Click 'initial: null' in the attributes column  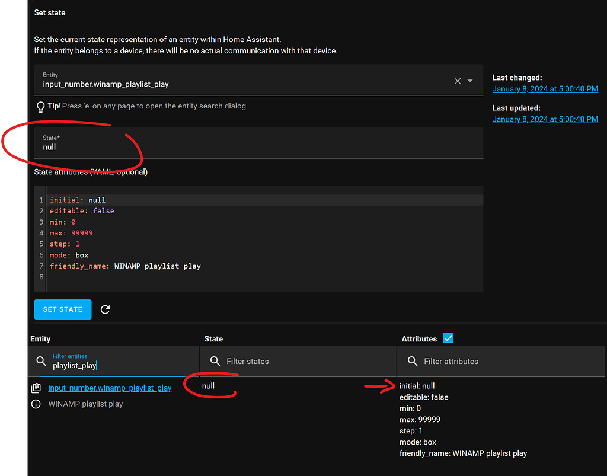tap(417, 386)
